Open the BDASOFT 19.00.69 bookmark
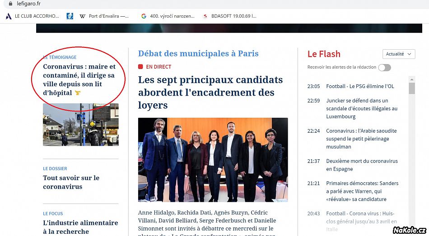Viewport: 429px width, 236px height. pyautogui.click(x=229, y=16)
